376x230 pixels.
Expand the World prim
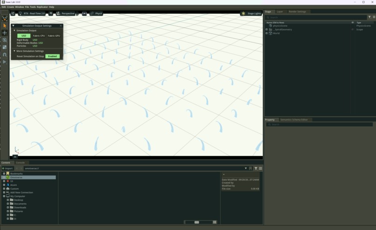point(266,33)
